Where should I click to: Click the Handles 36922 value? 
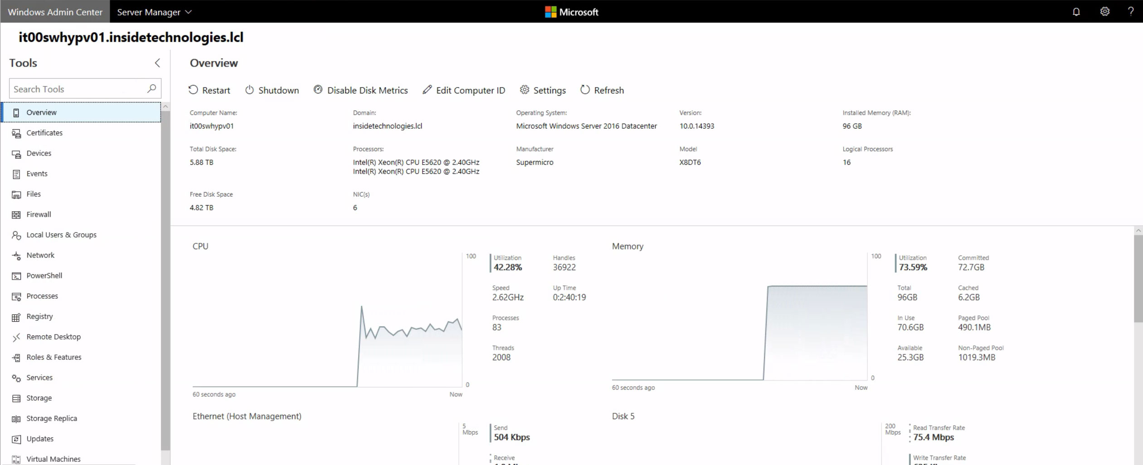(564, 267)
